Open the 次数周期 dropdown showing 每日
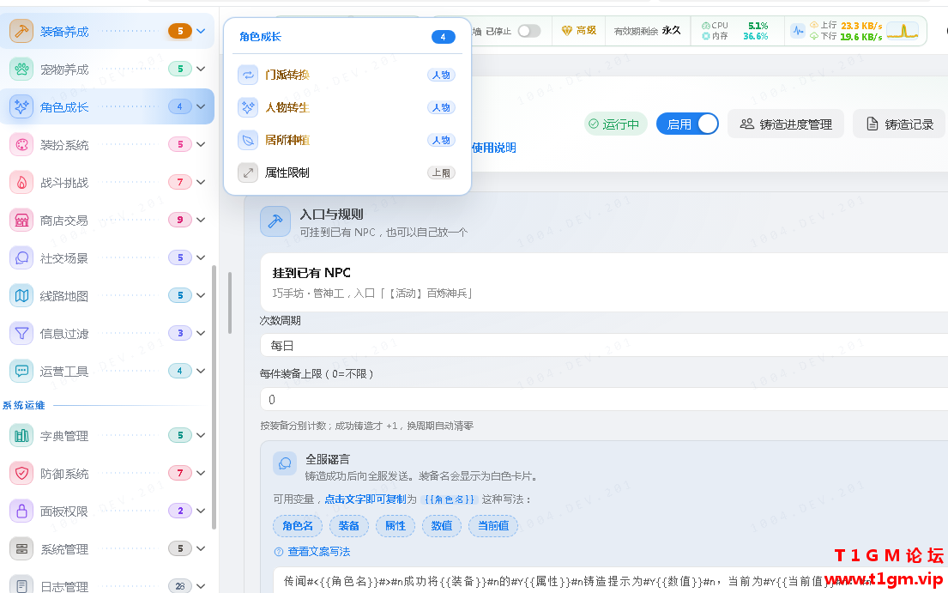The image size is (948, 593). tap(604, 346)
